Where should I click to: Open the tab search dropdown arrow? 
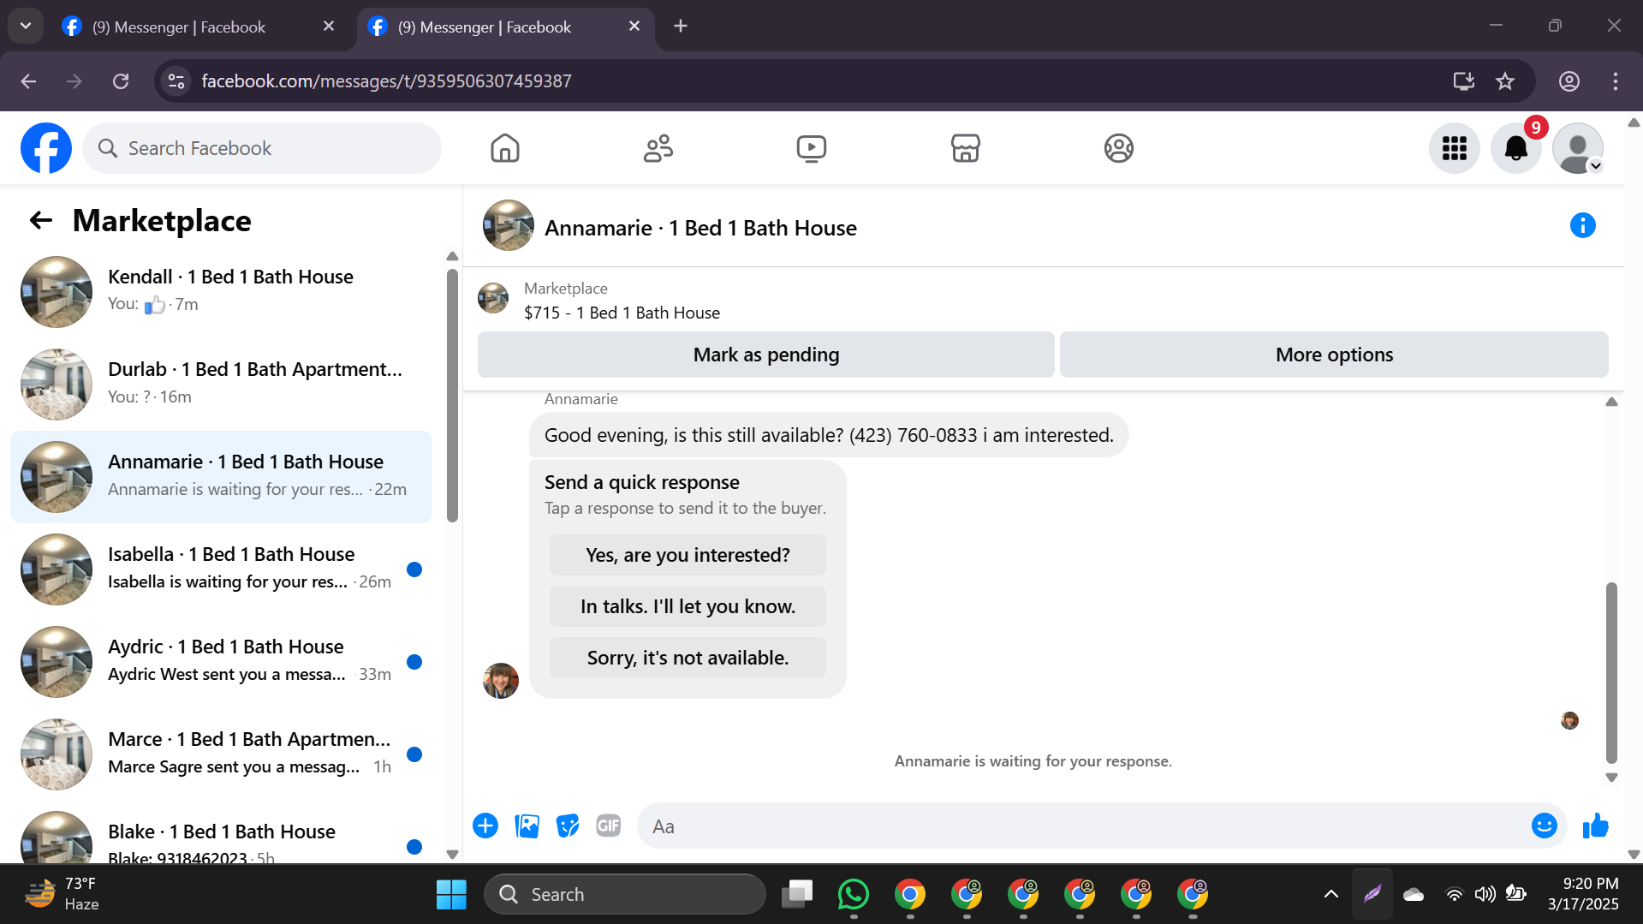point(26,27)
